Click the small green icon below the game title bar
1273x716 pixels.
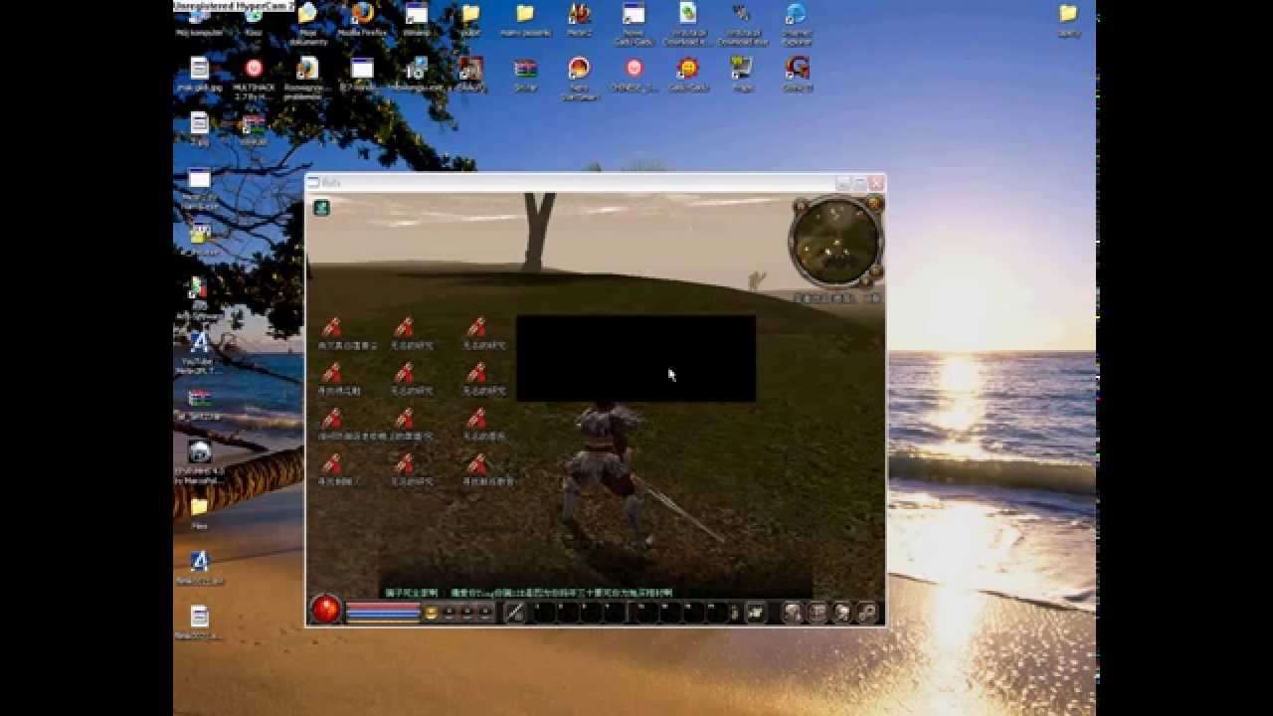pos(321,207)
